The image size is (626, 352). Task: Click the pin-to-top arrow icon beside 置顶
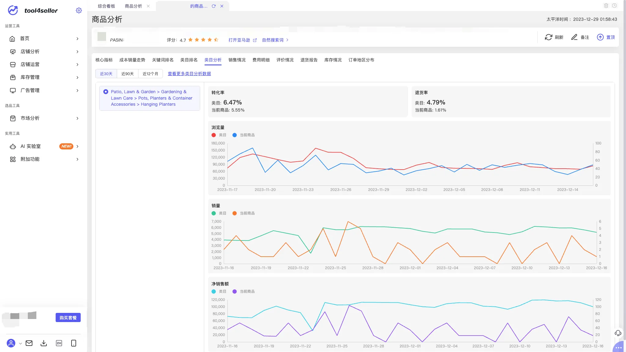coord(600,37)
